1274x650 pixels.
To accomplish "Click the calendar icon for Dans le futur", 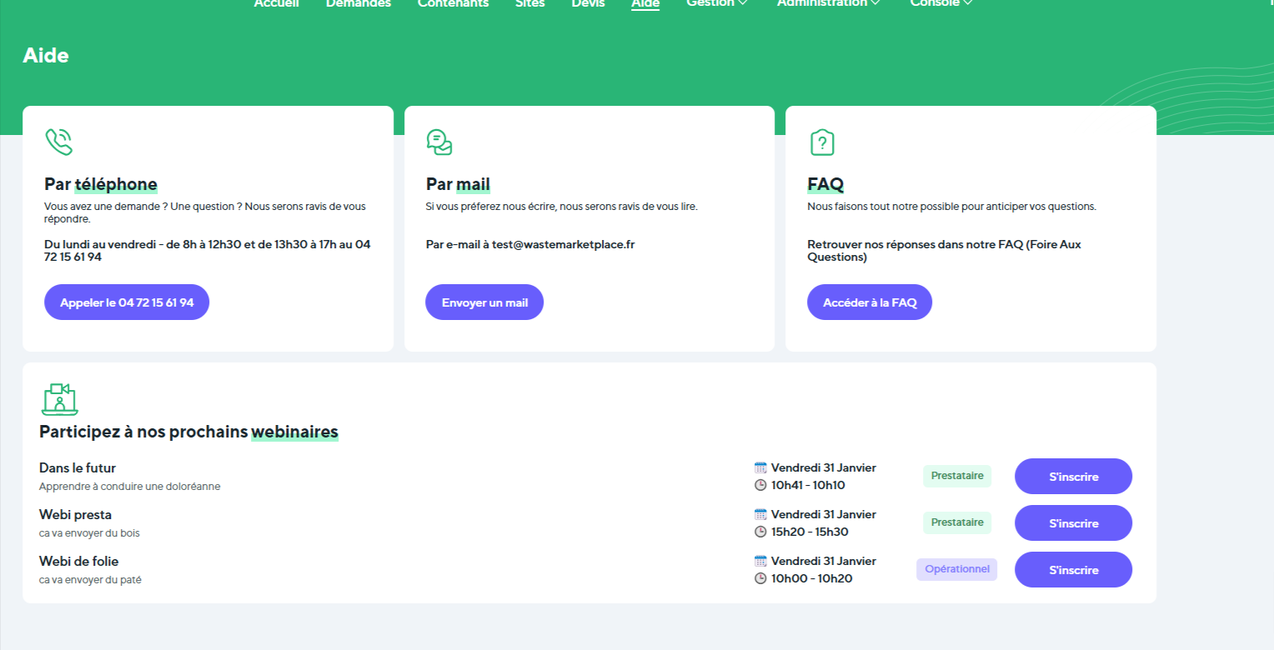I will tap(760, 467).
